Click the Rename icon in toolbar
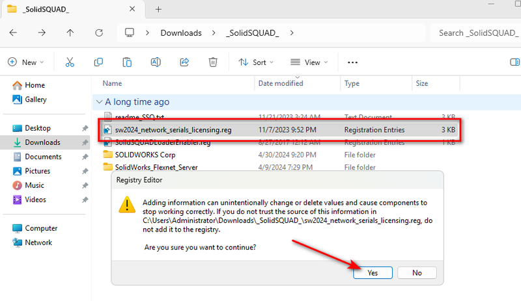 (156, 62)
